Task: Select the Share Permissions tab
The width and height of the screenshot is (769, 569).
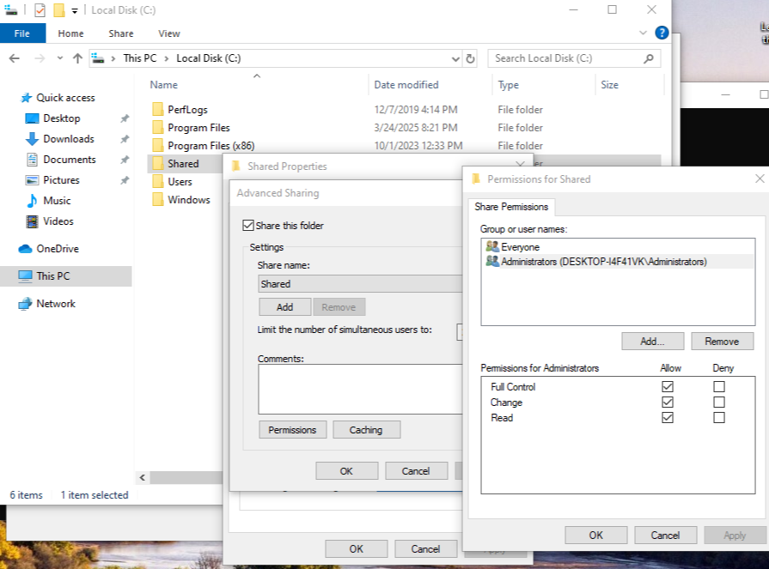Action: [511, 207]
